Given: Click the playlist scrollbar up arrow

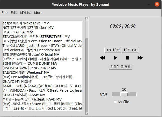Looking at the screenshot, I should [x=87, y=19].
